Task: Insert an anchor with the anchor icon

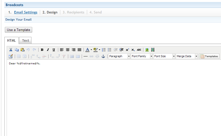Action: click(103, 56)
